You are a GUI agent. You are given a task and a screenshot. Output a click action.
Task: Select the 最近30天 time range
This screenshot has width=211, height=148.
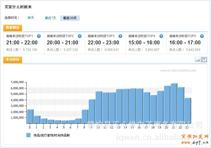coord(70,18)
